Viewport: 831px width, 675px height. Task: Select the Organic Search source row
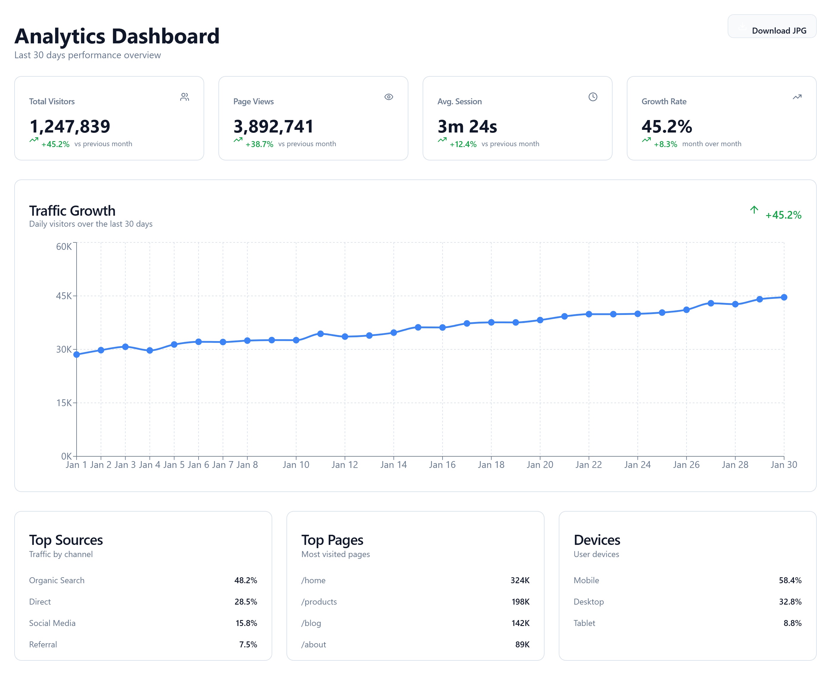click(57, 580)
